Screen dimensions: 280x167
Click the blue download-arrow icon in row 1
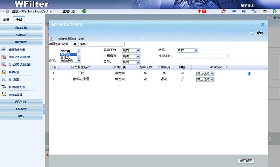point(249,74)
